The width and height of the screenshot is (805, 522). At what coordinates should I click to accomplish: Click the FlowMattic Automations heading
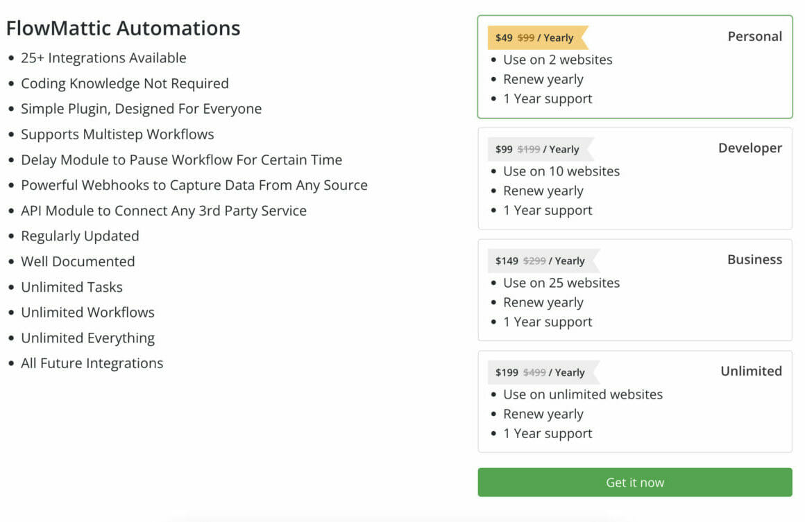pos(123,28)
